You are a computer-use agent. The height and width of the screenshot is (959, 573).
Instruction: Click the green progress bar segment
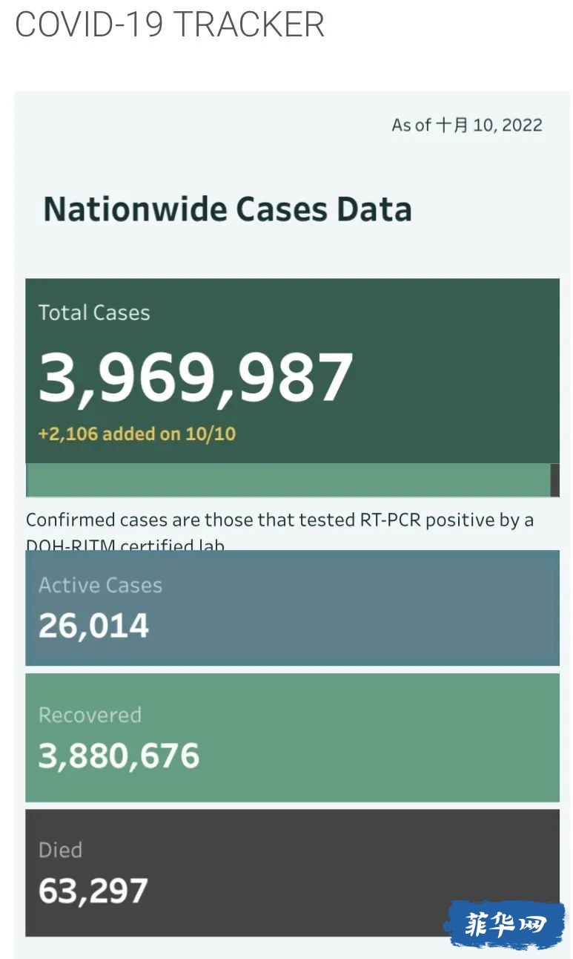pyautogui.click(x=288, y=480)
